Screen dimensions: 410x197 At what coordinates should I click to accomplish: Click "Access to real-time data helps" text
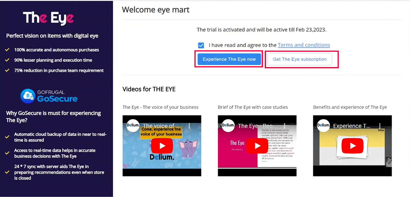coord(55,153)
